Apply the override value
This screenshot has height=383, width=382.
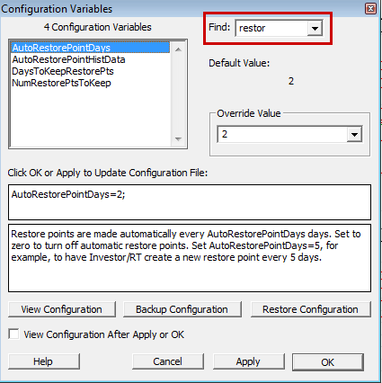(248, 361)
